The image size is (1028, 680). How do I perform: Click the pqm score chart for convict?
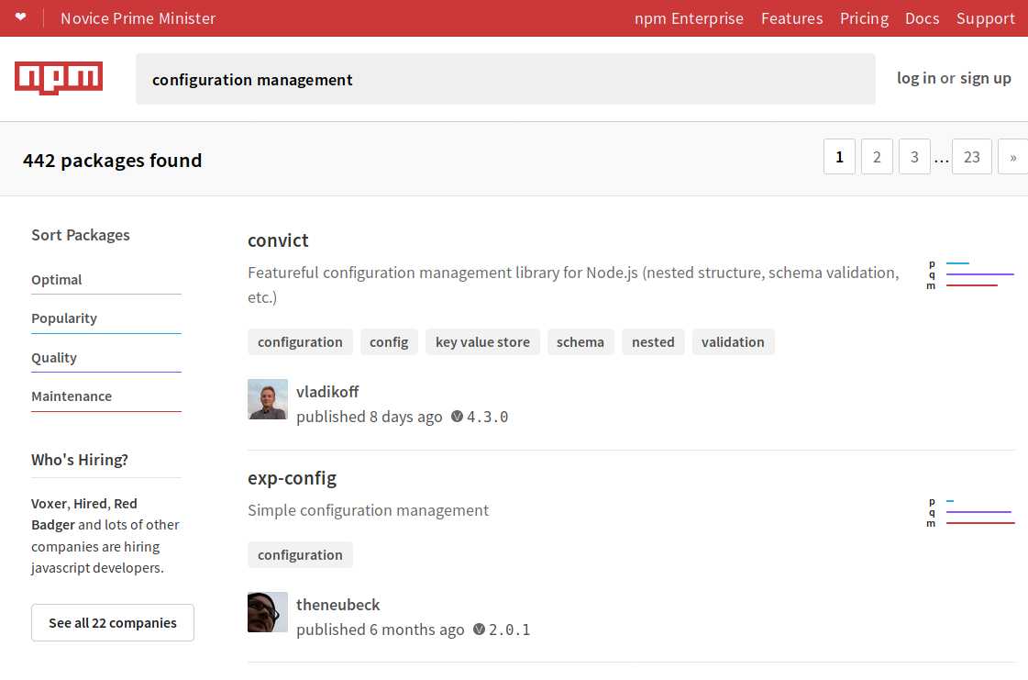970,274
